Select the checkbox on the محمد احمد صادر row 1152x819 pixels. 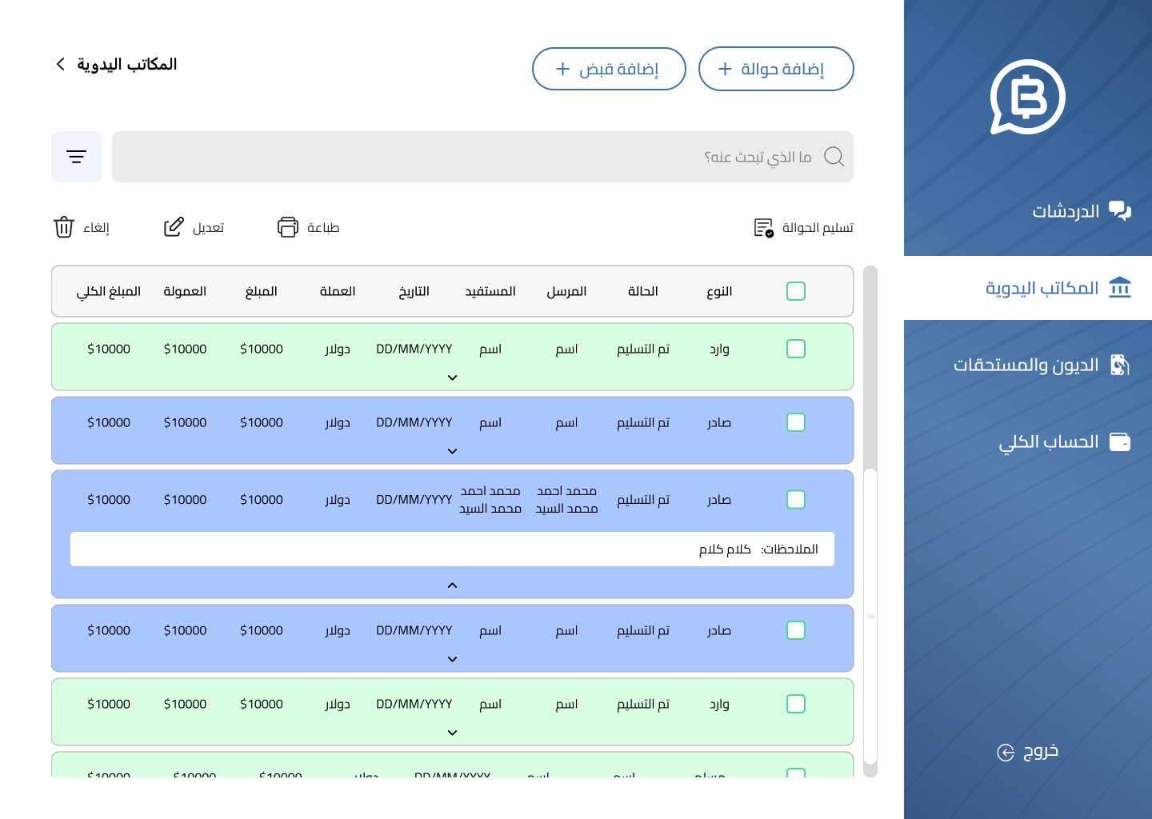796,499
